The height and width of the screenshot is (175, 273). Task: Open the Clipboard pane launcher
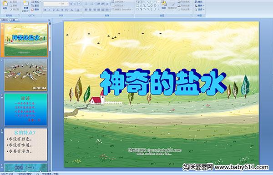(19, 15)
